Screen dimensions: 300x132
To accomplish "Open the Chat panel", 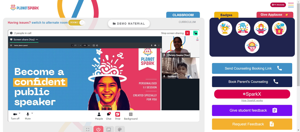I will click(x=109, y=116).
